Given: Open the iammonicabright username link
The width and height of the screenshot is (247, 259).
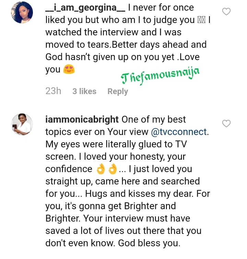Looking at the screenshot, I should click(82, 119).
